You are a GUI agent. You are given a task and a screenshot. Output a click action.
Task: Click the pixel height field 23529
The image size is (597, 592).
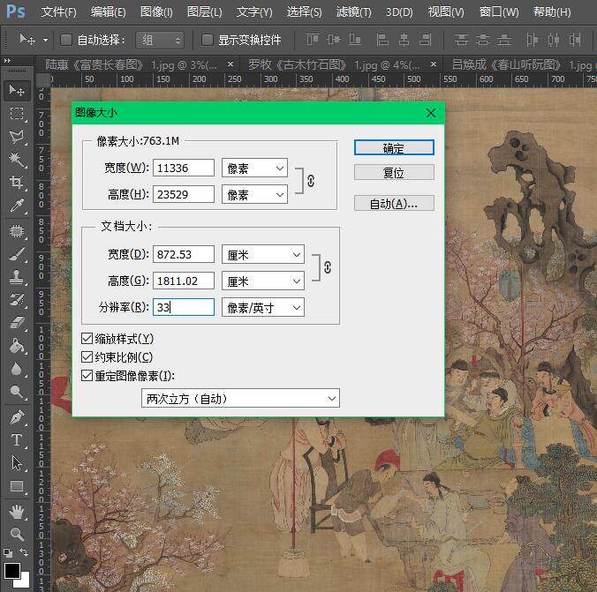pos(184,194)
